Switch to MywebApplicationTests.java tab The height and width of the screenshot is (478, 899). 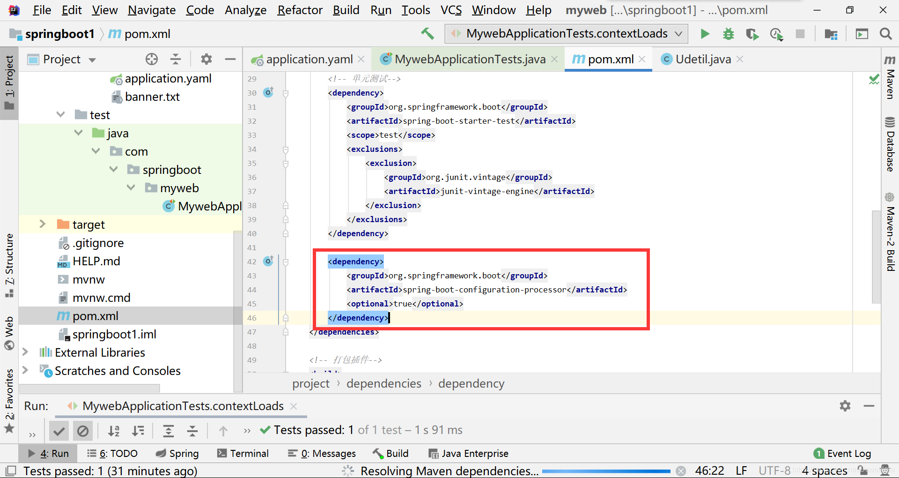(469, 60)
